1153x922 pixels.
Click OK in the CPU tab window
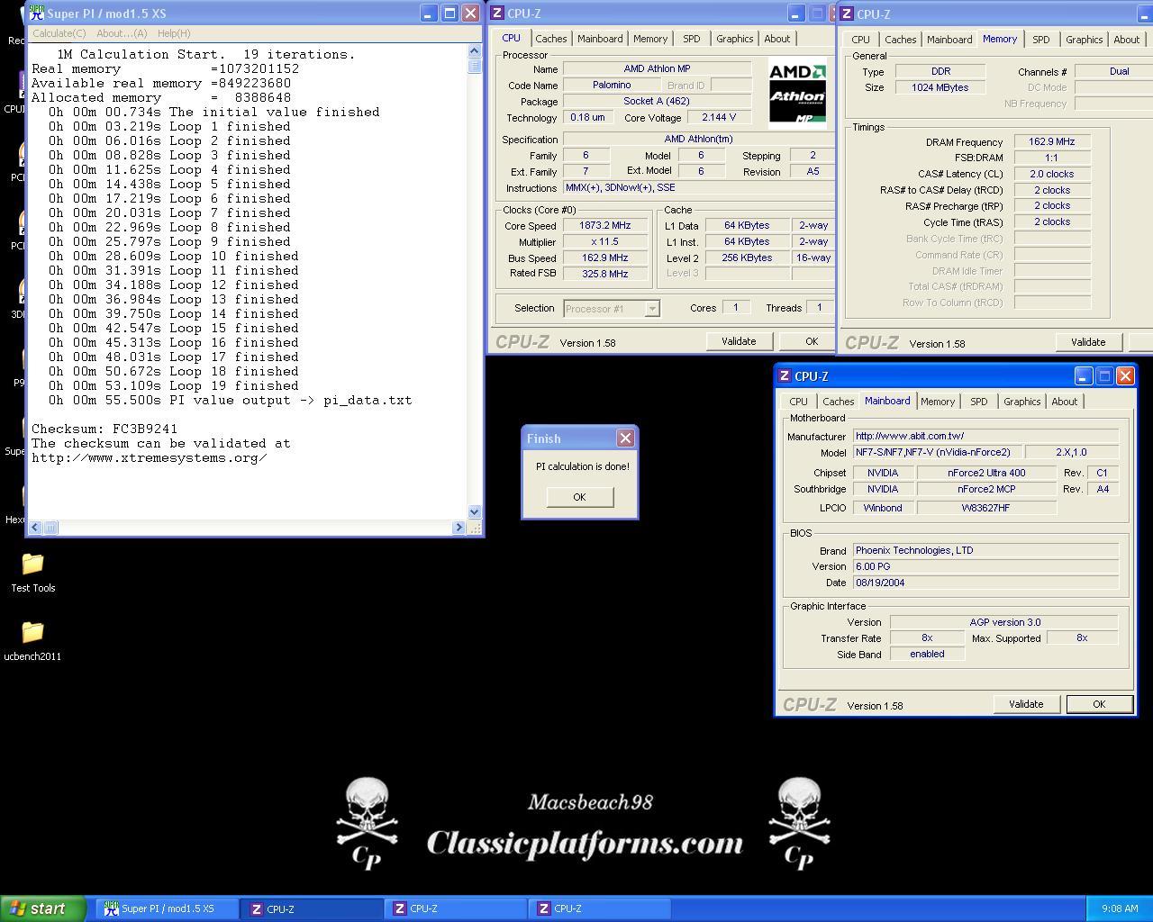click(808, 341)
